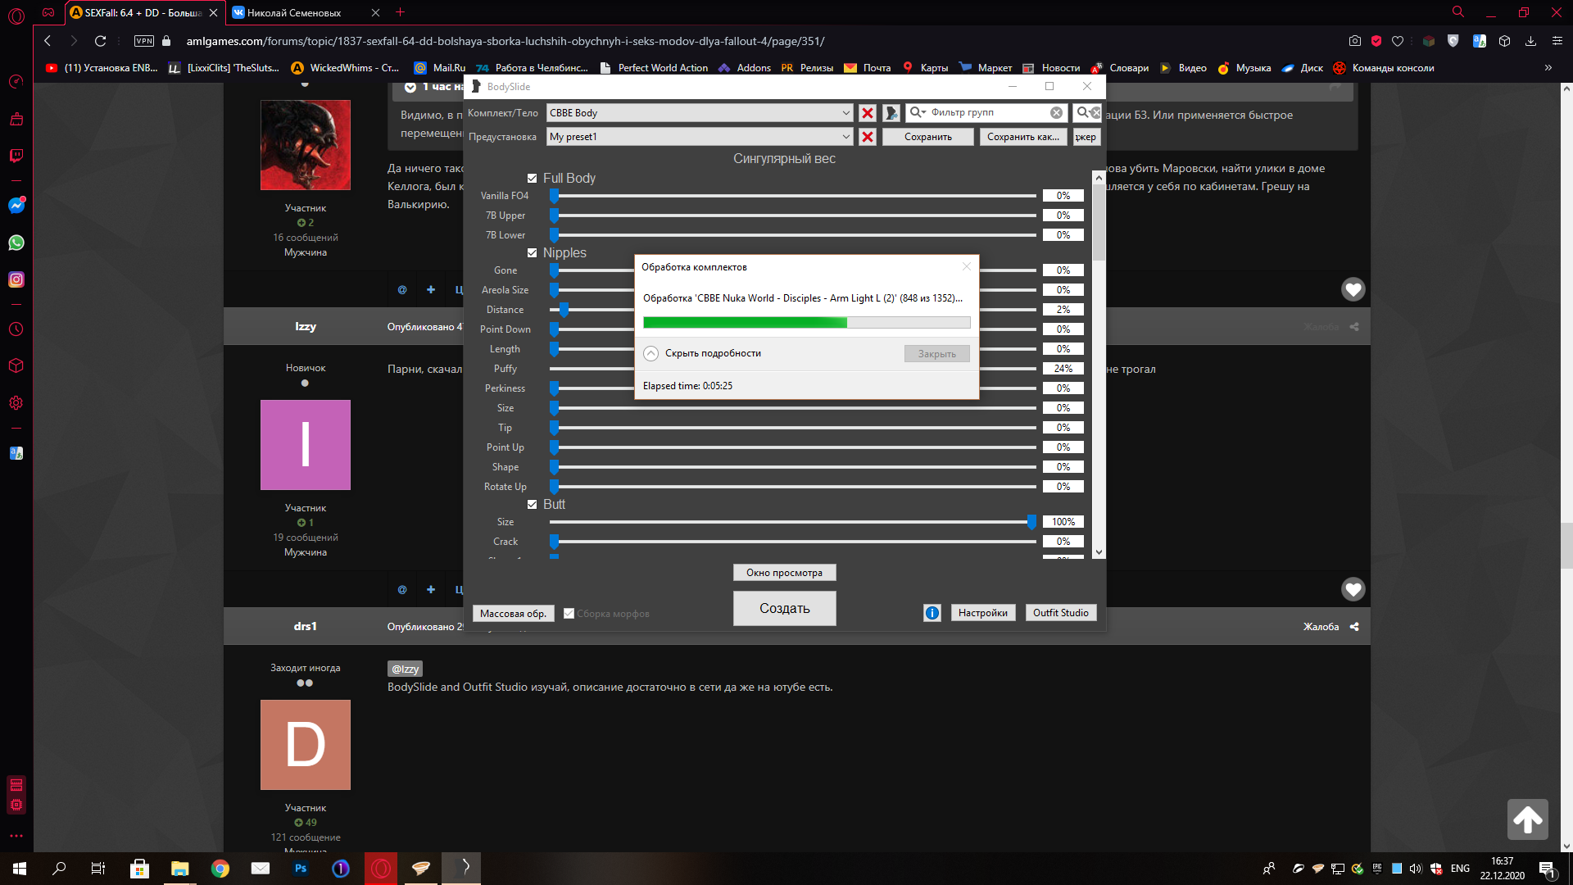This screenshot has width=1573, height=885.
Task: Toggle the Nipples category checkbox
Action: click(x=533, y=253)
